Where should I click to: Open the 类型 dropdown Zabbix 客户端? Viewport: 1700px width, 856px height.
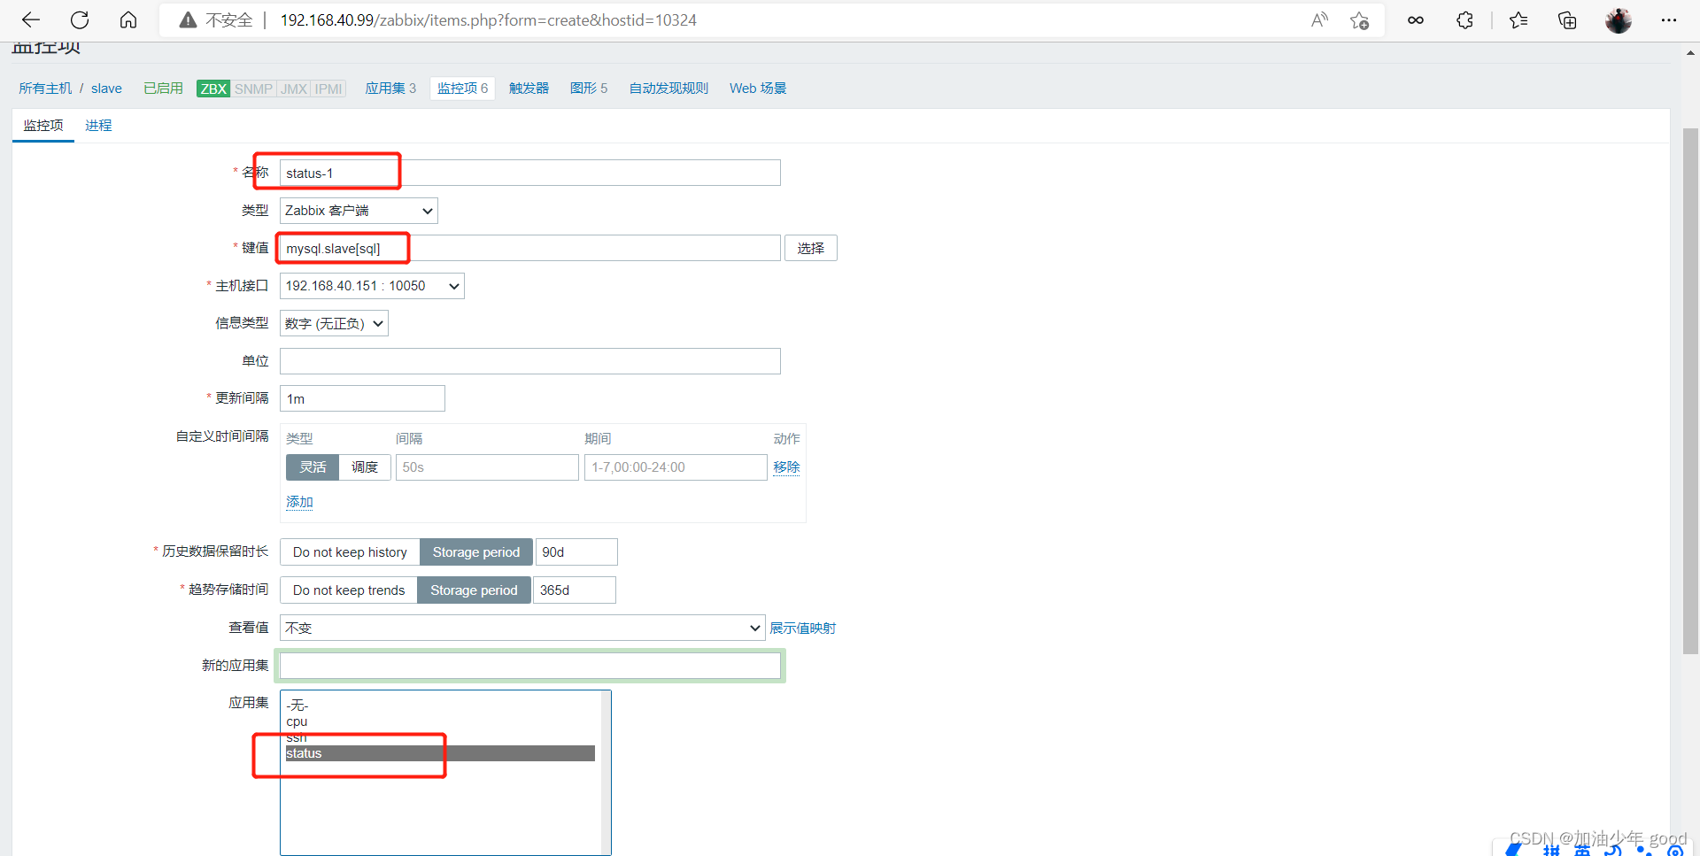click(359, 210)
